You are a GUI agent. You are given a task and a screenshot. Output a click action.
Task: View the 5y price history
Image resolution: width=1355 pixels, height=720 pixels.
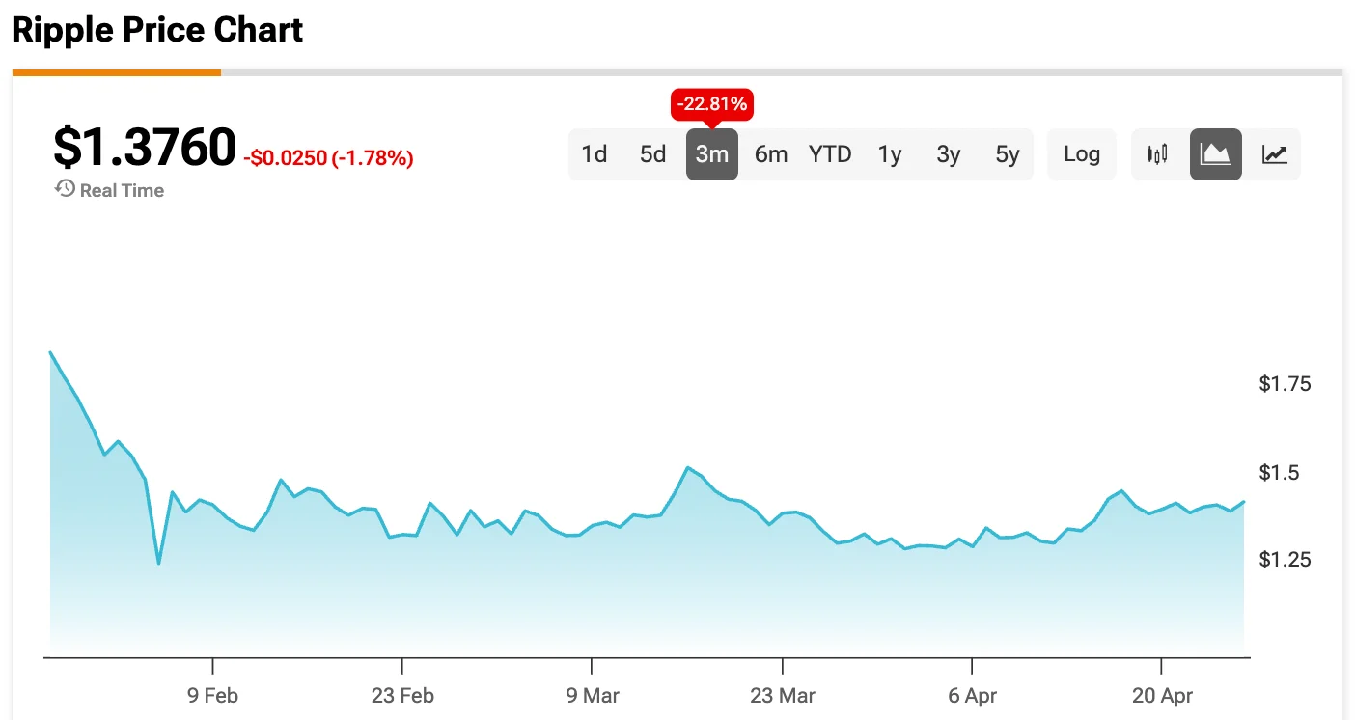click(1008, 154)
